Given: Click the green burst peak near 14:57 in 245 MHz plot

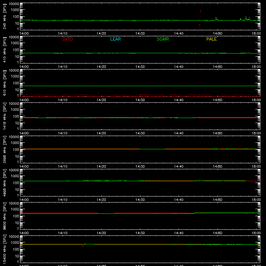Looking at the screenshot, I should [246, 17].
